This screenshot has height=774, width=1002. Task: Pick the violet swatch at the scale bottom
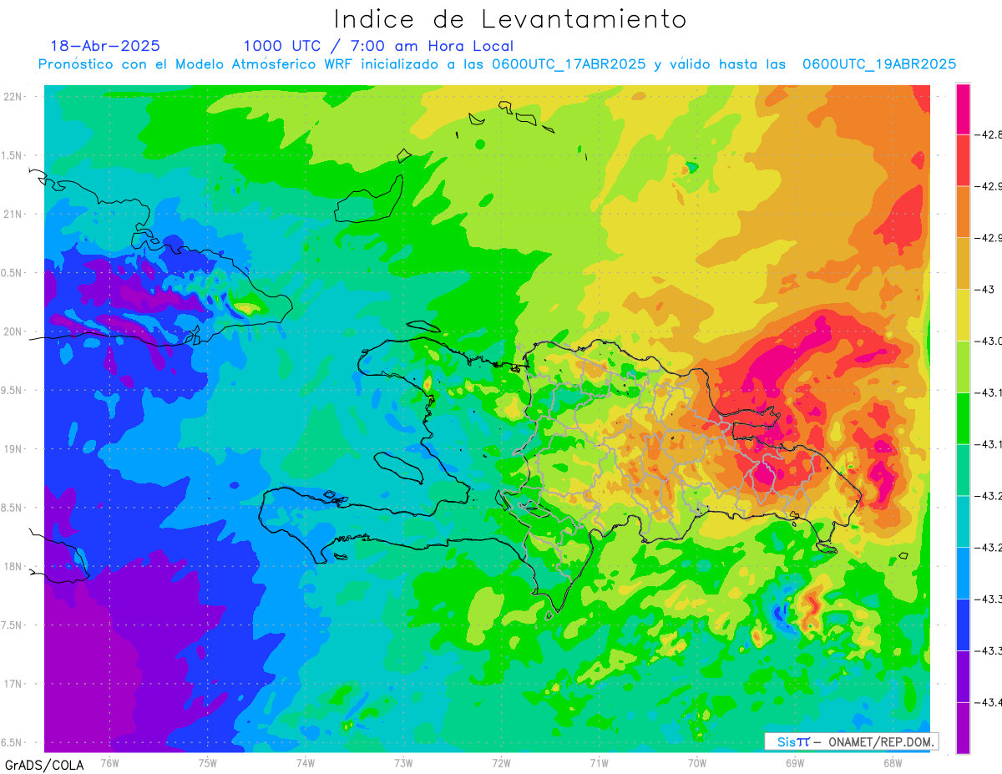pos(963,727)
